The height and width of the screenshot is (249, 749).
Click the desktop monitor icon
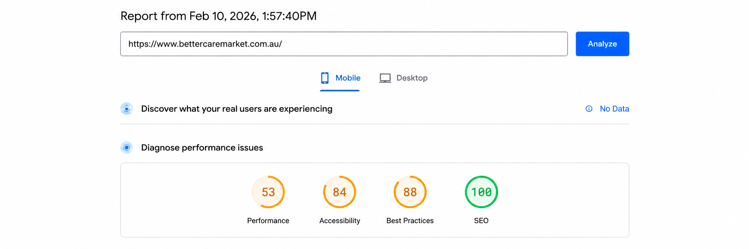(x=385, y=78)
